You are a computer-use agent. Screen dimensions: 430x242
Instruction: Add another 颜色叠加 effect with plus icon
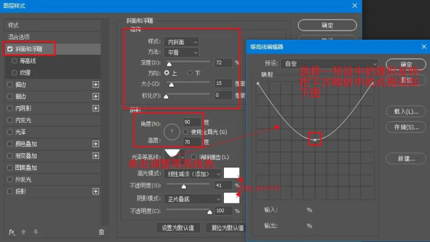[96, 144]
